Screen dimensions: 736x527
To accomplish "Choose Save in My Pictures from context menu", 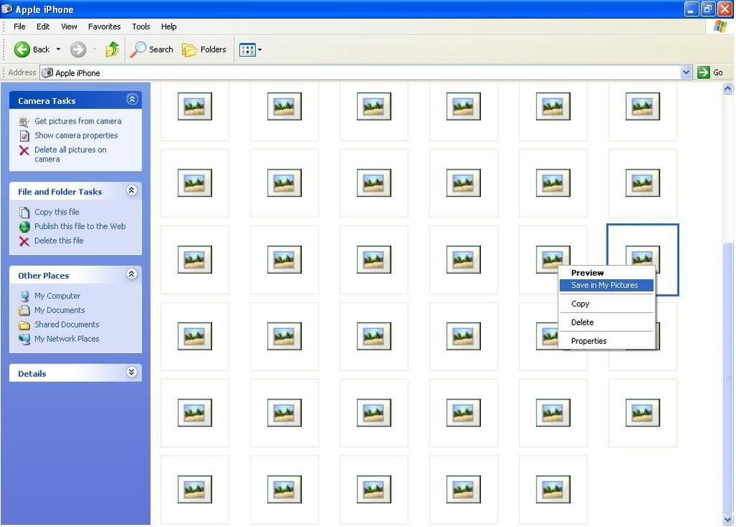I will pyautogui.click(x=604, y=285).
